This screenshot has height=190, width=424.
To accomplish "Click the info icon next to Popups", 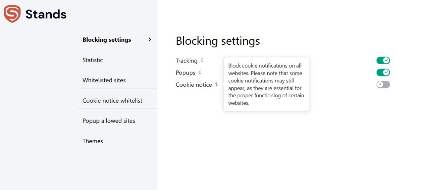I will click(200, 72).
